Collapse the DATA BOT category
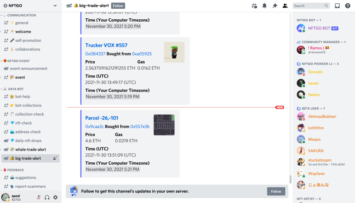Image resolution: width=355 pixels, height=203 pixels. 15,89
